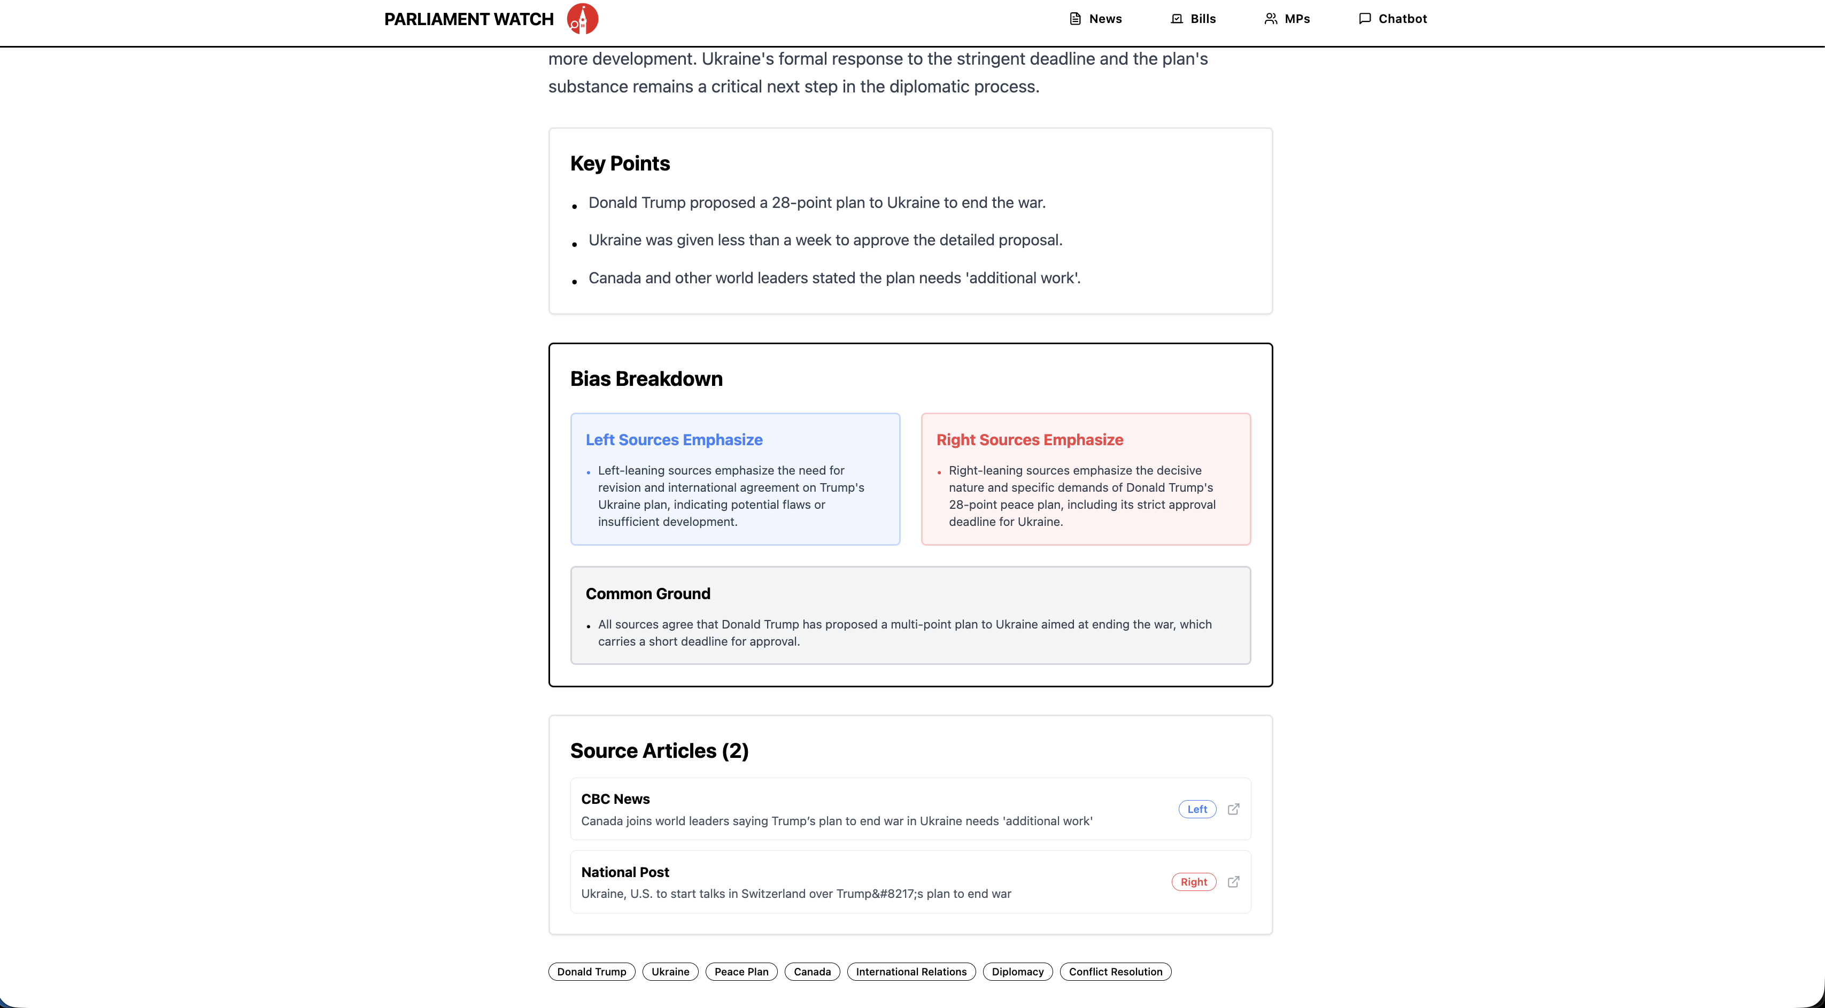Select the Ukraine tag
The image size is (1825, 1008).
click(670, 972)
